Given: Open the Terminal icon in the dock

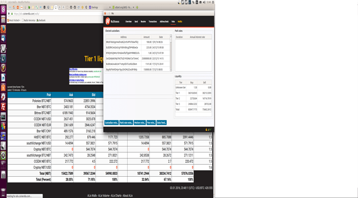Looking at the screenshot, I should point(3,116).
